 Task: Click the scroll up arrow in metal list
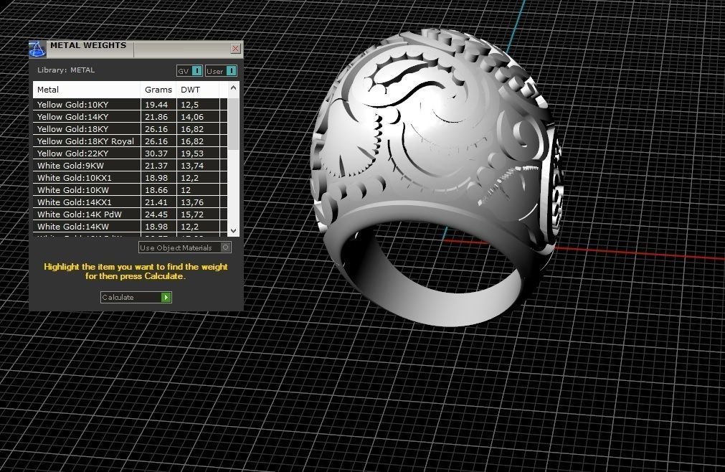click(234, 88)
